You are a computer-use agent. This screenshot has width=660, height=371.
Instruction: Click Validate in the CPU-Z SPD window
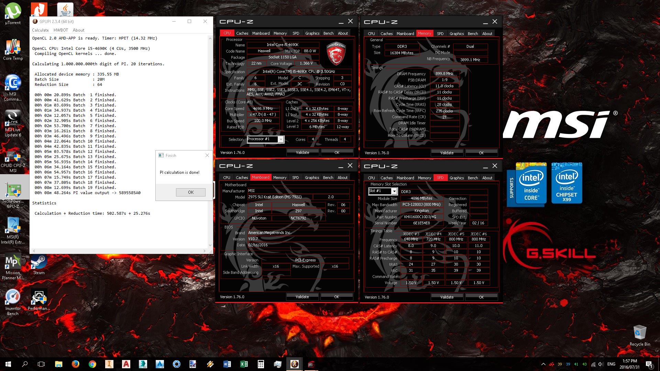click(447, 297)
